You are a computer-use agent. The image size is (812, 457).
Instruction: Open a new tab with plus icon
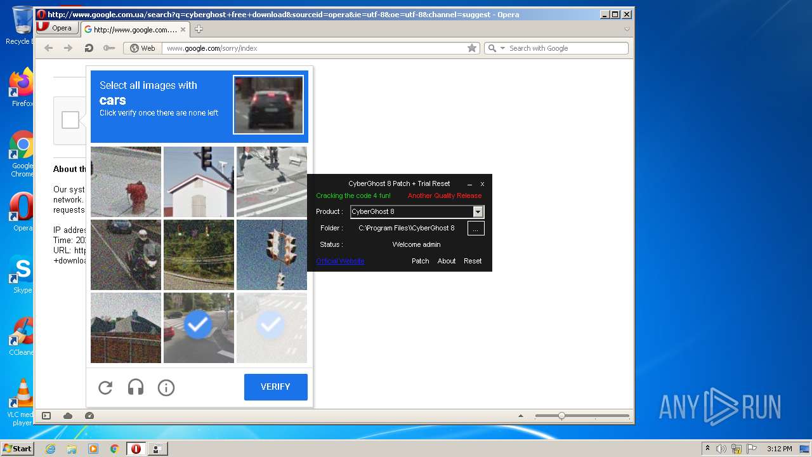pyautogui.click(x=199, y=29)
